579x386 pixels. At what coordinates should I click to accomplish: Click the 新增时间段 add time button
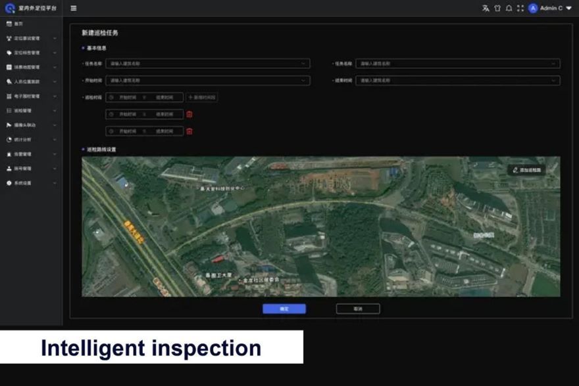201,97
